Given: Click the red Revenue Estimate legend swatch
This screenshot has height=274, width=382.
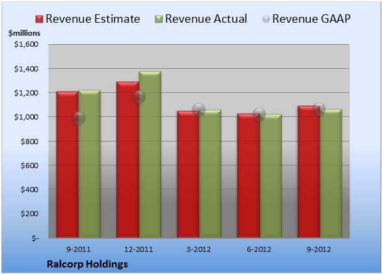Looking at the screenshot, I should point(39,19).
